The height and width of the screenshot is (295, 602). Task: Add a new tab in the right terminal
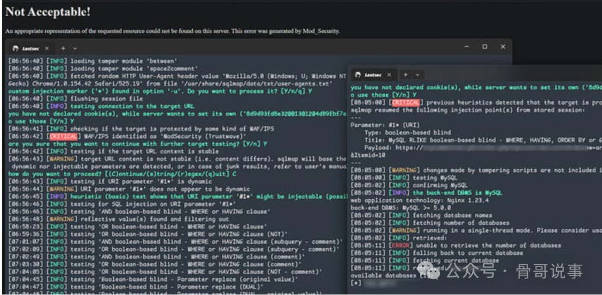405,75
